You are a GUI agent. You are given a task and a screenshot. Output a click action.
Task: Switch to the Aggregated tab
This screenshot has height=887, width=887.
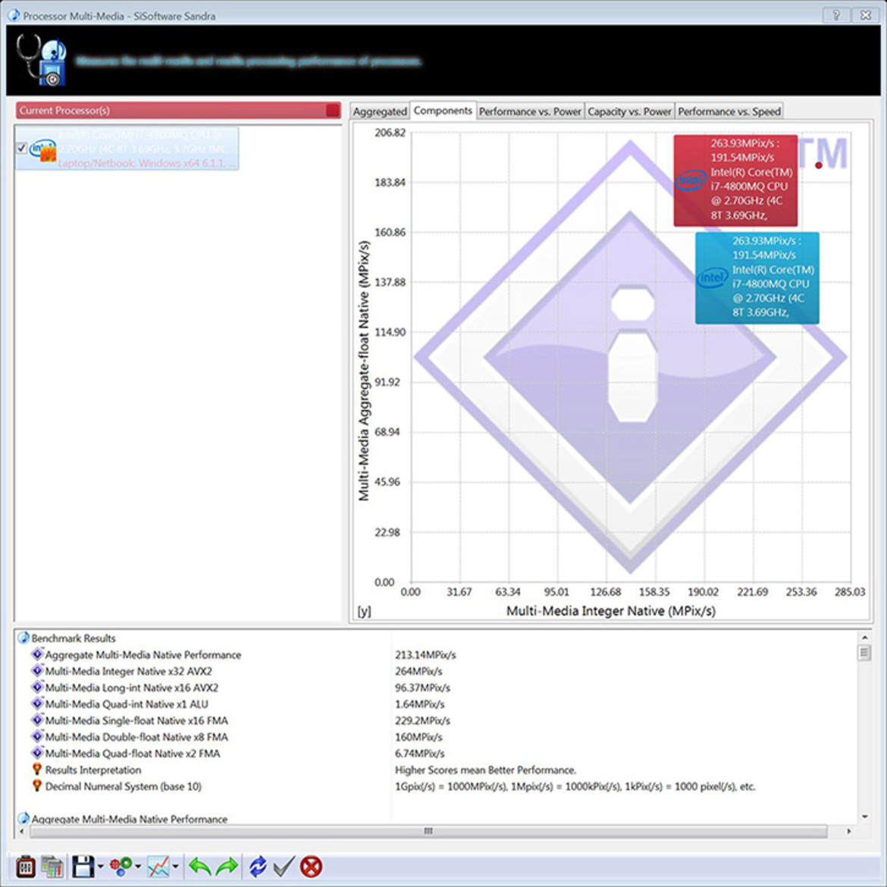tap(380, 111)
